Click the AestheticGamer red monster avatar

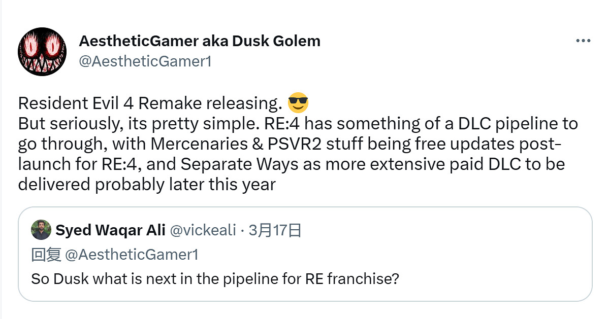42,52
